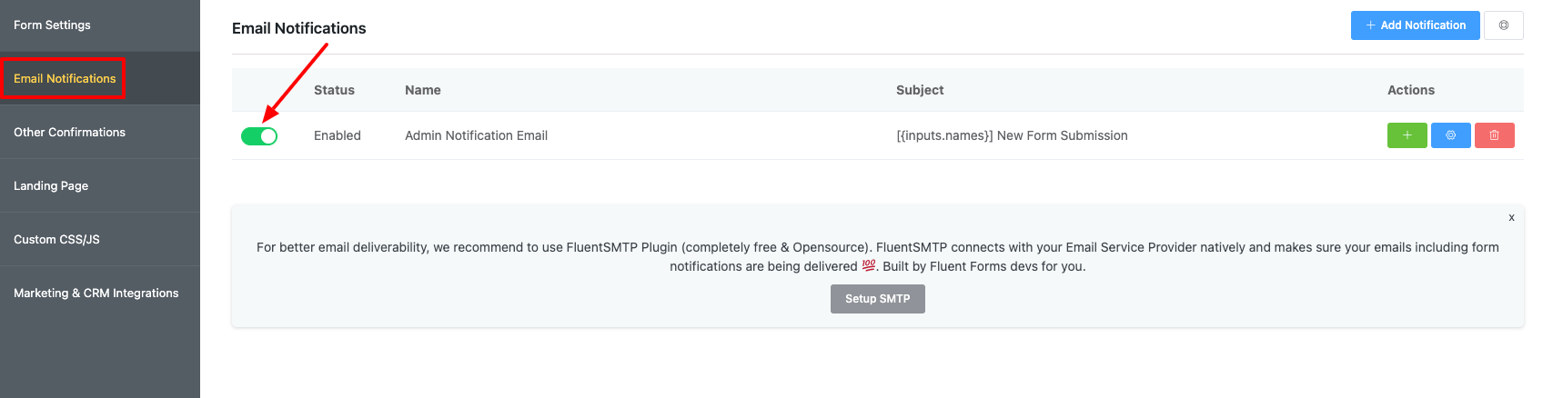Click the Add Notification button
The width and height of the screenshot is (1553, 398).
[1415, 25]
